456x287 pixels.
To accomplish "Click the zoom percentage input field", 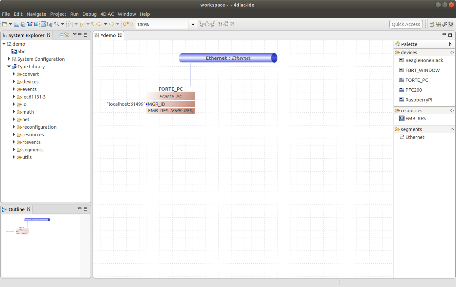I will 162,24.
